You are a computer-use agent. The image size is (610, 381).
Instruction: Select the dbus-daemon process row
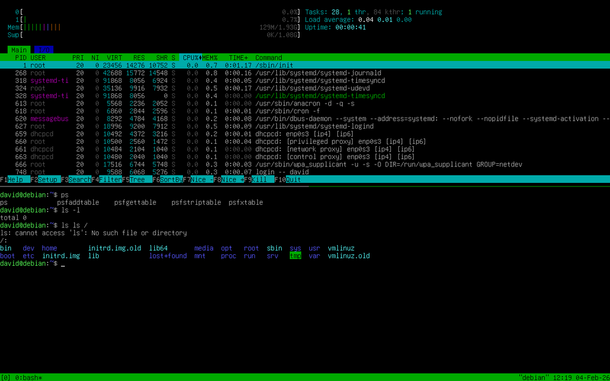tap(305, 119)
